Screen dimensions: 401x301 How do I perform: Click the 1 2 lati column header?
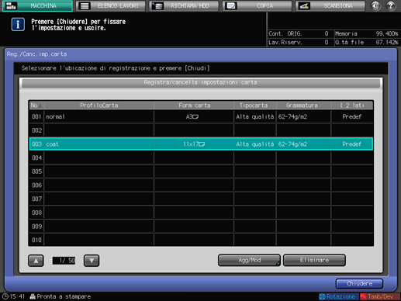point(352,106)
